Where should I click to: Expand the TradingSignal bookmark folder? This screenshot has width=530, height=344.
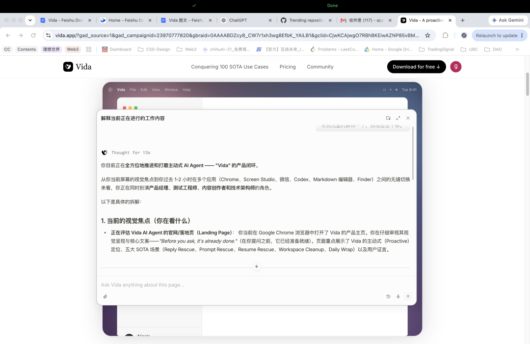tap(436, 50)
